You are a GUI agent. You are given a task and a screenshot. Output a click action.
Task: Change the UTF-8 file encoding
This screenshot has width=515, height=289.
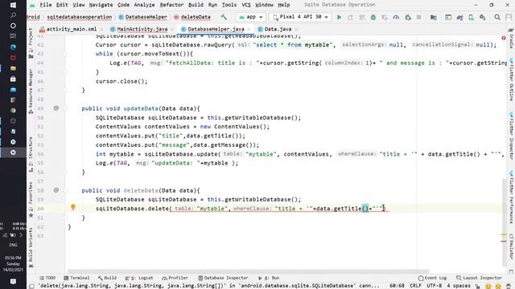click(x=435, y=286)
